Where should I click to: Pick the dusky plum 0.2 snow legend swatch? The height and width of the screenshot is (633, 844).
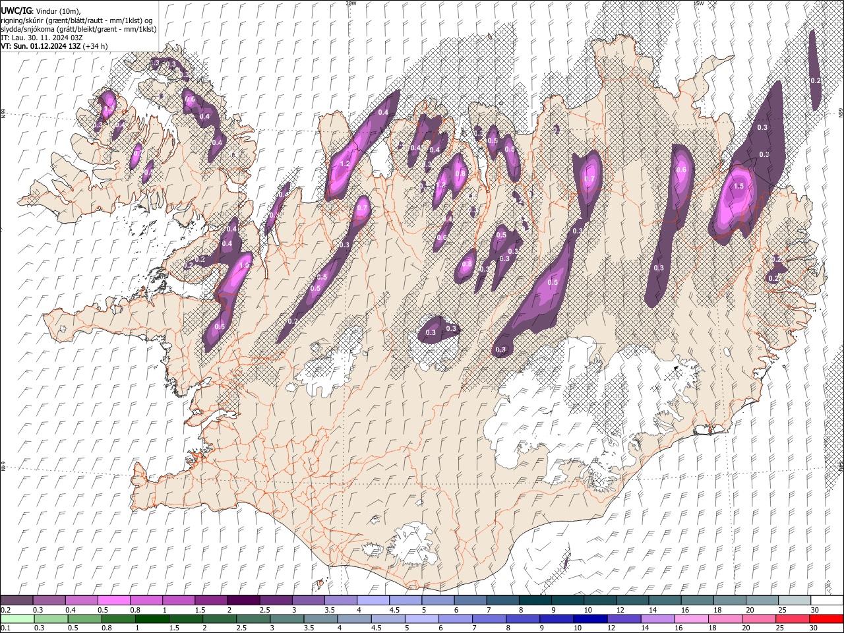tap(17, 600)
